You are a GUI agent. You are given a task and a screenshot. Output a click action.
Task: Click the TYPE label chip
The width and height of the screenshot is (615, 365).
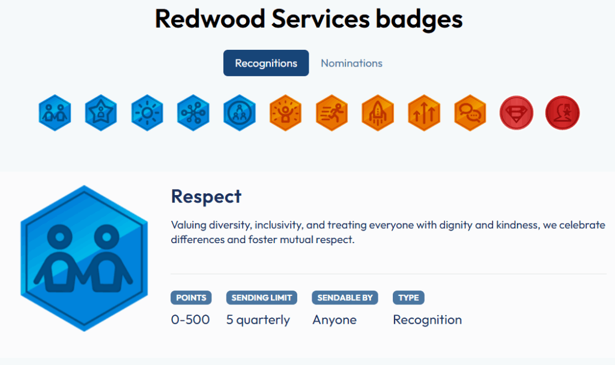point(408,297)
